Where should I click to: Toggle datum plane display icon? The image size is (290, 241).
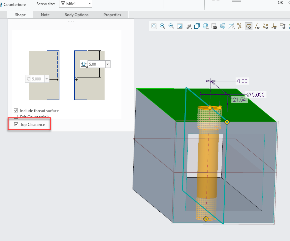(248, 26)
